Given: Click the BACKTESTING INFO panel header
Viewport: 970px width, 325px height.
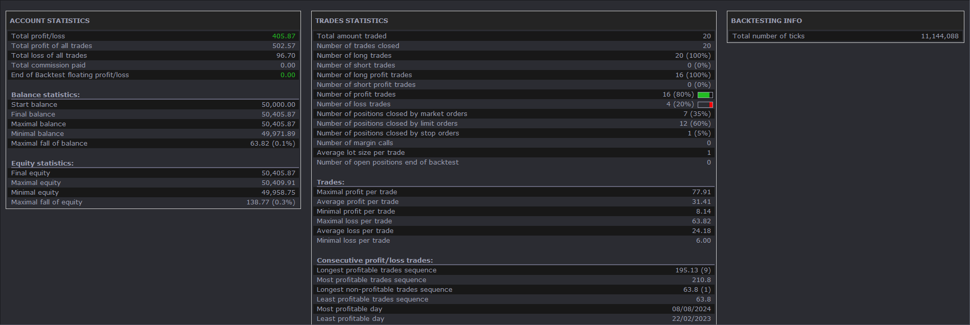Looking at the screenshot, I should click(x=766, y=21).
